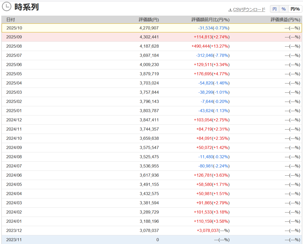Click the -312,046(-7.78%) change value

tap(212, 56)
